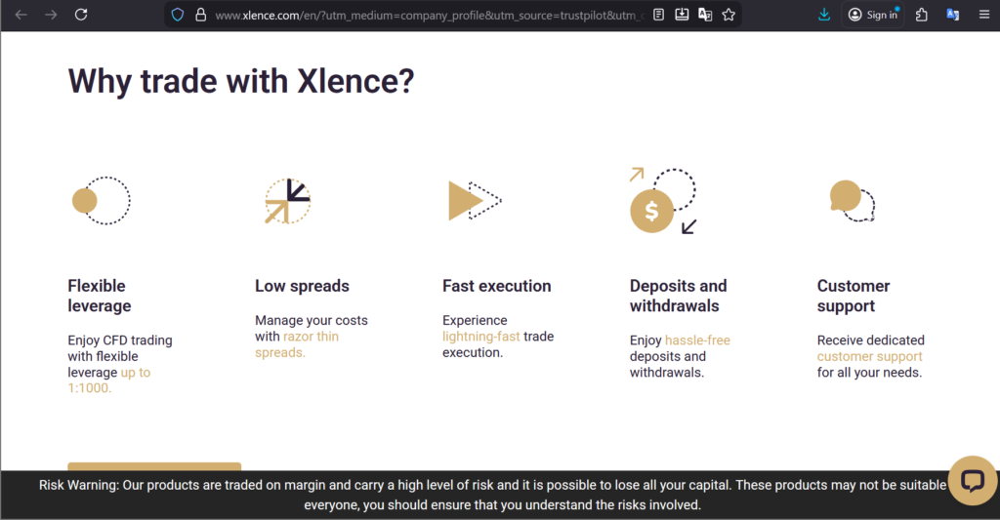Click the gold button above risk warning

click(x=154, y=466)
